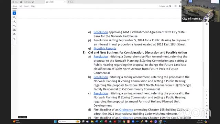The height and width of the screenshot is (124, 220).
Task: Click the zoom magnifier icon at bottom right rail
Action: coord(207,117)
